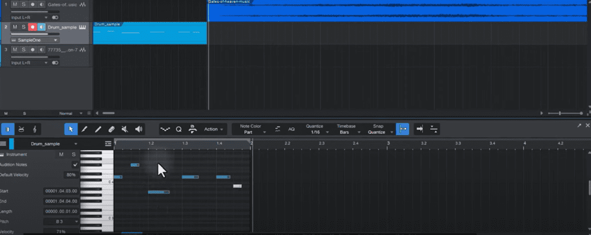Solo the Drum_sample track
Screen dimensions: 591x235
23,27
